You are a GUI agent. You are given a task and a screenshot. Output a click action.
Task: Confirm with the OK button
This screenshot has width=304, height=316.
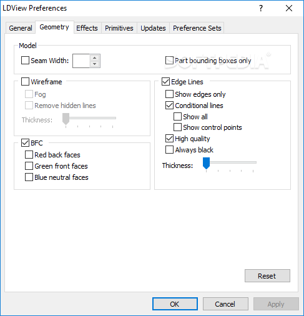pos(175,304)
